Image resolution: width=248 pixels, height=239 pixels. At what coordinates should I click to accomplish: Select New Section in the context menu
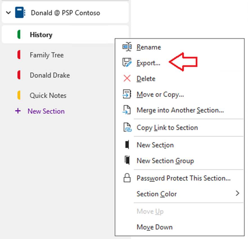[155, 145]
